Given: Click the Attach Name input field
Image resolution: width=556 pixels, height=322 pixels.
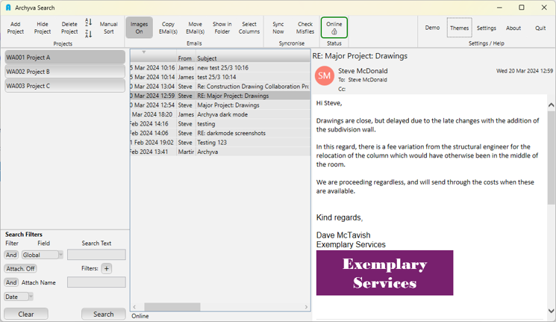Looking at the screenshot, I should click(x=96, y=282).
